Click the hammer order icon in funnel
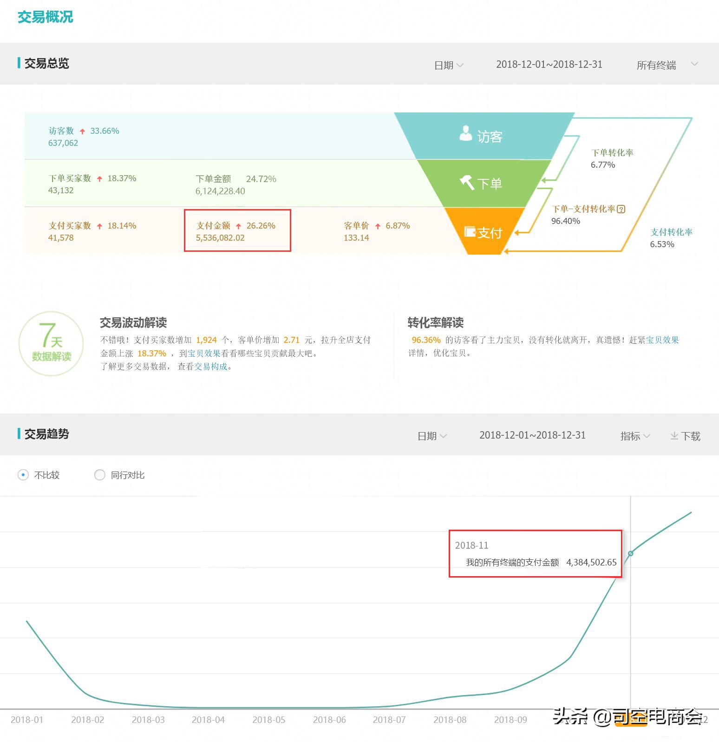The height and width of the screenshot is (742, 719). [x=467, y=183]
